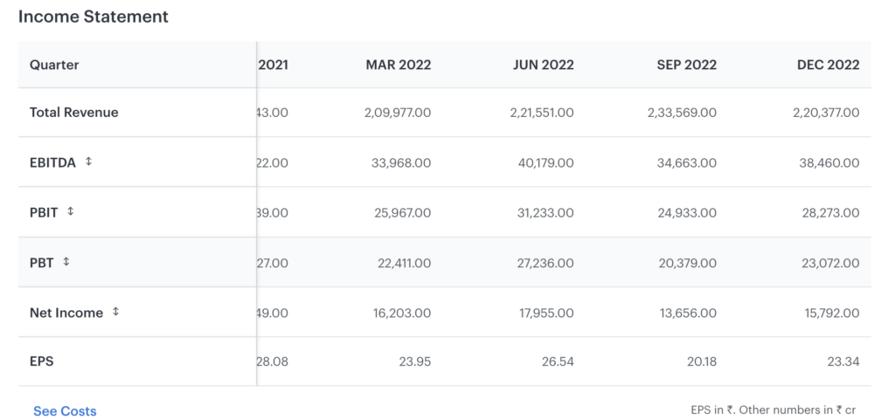
Task: Select the Total Revenue row label
Action: pyautogui.click(x=73, y=113)
